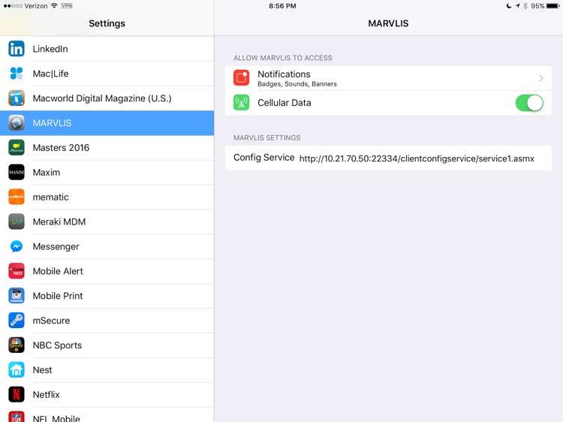This screenshot has width=563, height=422.
Task: Open mematic settings
Action: [x=107, y=197]
